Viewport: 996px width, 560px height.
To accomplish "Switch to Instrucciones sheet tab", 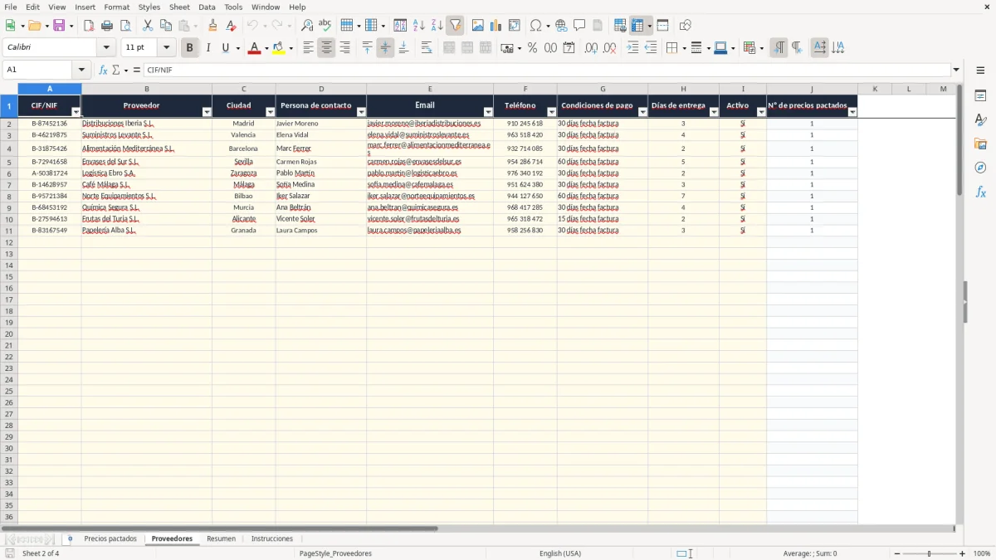I will point(272,538).
